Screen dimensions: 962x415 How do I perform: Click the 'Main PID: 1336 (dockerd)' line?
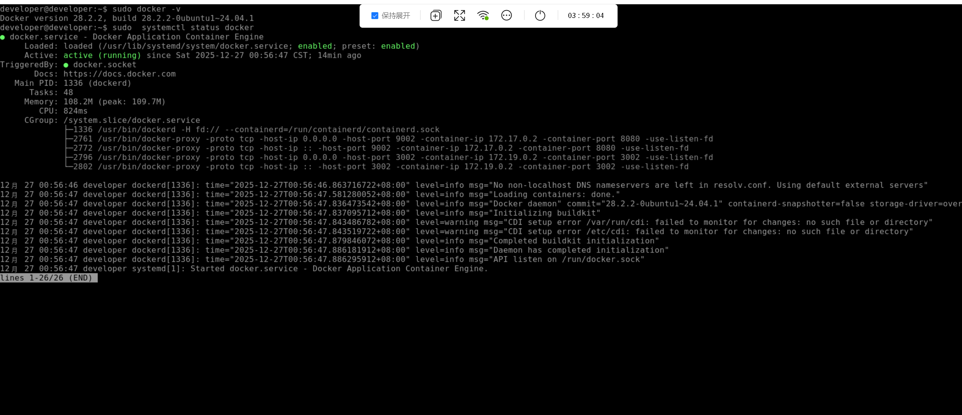73,83
